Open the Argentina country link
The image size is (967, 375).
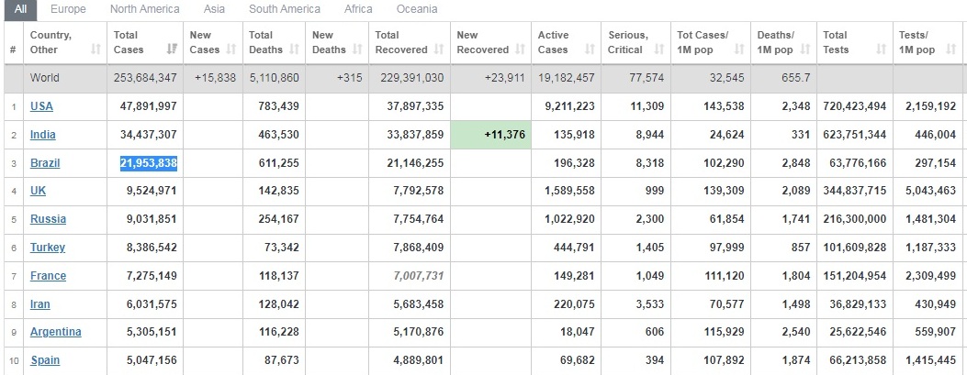(55, 332)
